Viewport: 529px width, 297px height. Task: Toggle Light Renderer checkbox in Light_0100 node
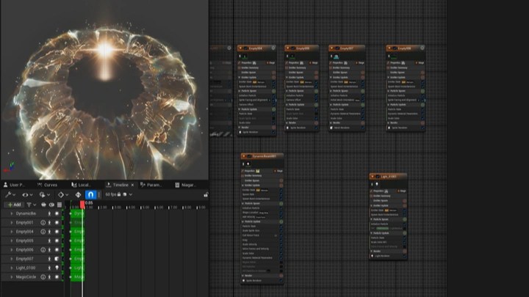click(x=403, y=256)
